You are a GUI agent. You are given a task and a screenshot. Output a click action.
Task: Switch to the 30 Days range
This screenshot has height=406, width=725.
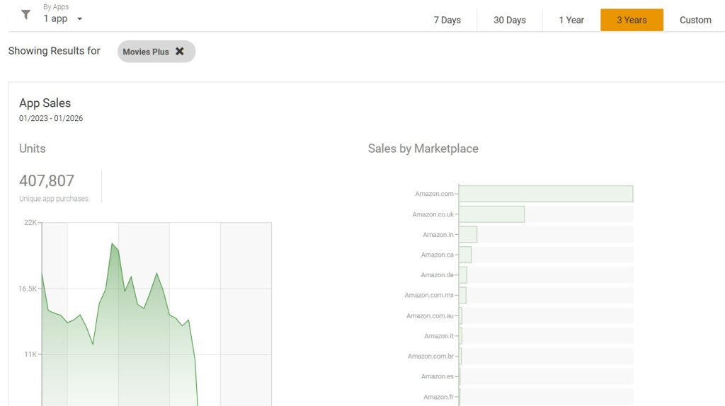[509, 20]
